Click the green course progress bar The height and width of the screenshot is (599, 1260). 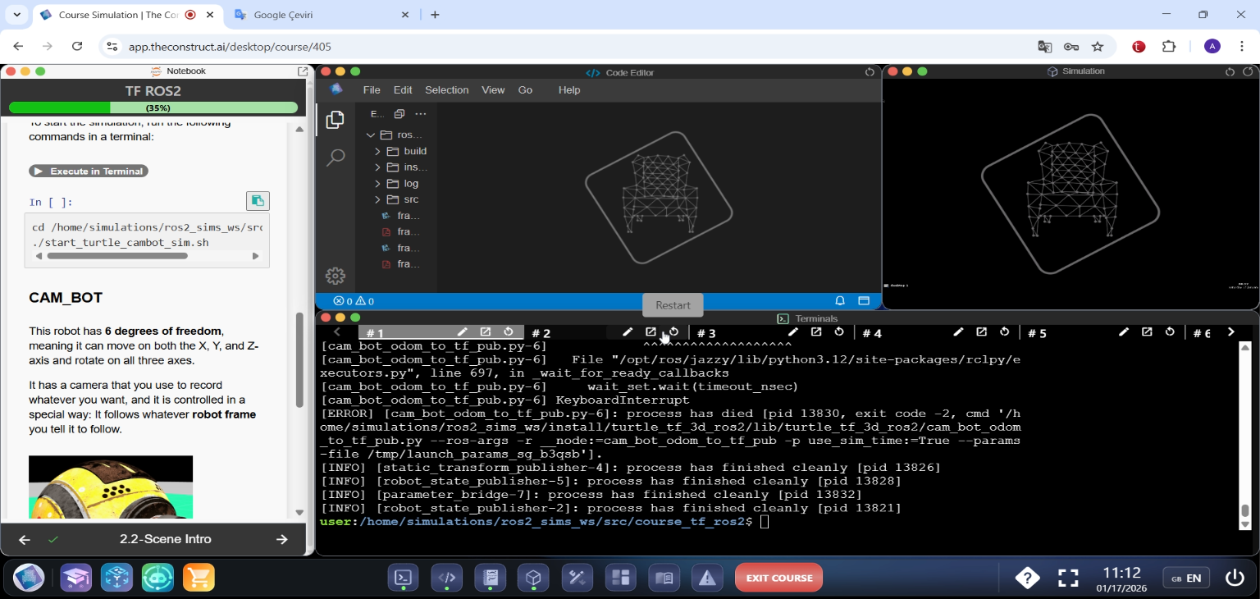(153, 107)
